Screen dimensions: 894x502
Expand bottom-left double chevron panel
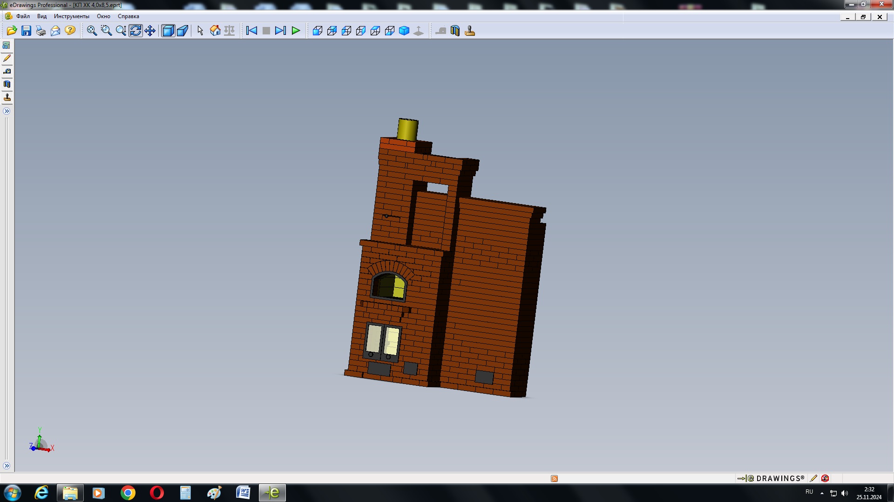(x=7, y=466)
